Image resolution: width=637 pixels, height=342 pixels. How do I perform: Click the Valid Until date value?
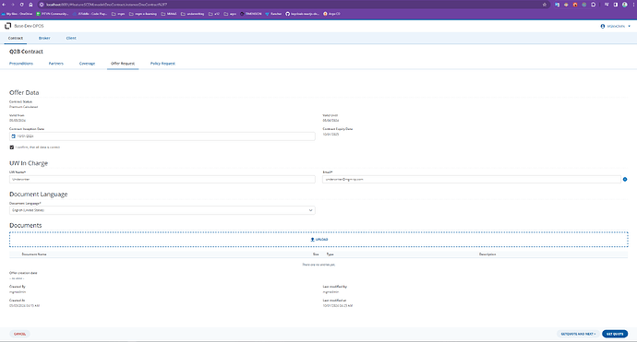tap(331, 121)
